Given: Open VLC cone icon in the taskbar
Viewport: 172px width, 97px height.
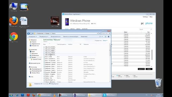Looking at the screenshot, I should coord(55,95).
